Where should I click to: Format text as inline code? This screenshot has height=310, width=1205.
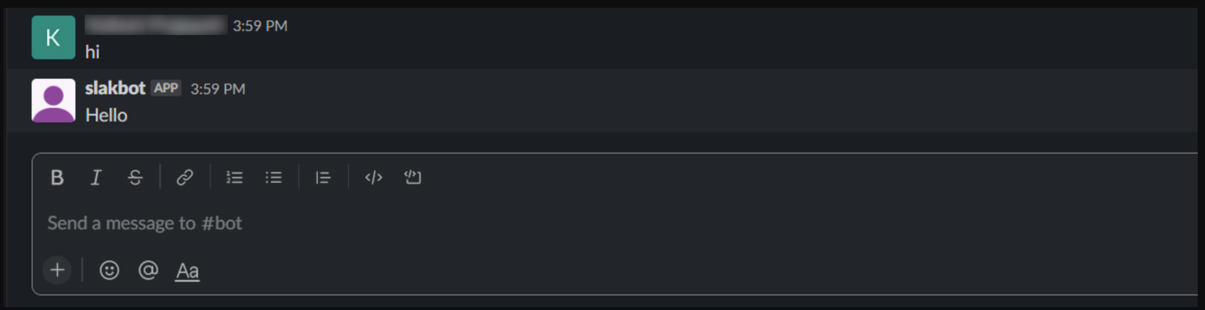pyautogui.click(x=373, y=178)
